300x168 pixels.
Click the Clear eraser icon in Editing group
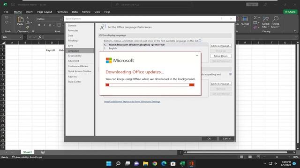(255, 27)
